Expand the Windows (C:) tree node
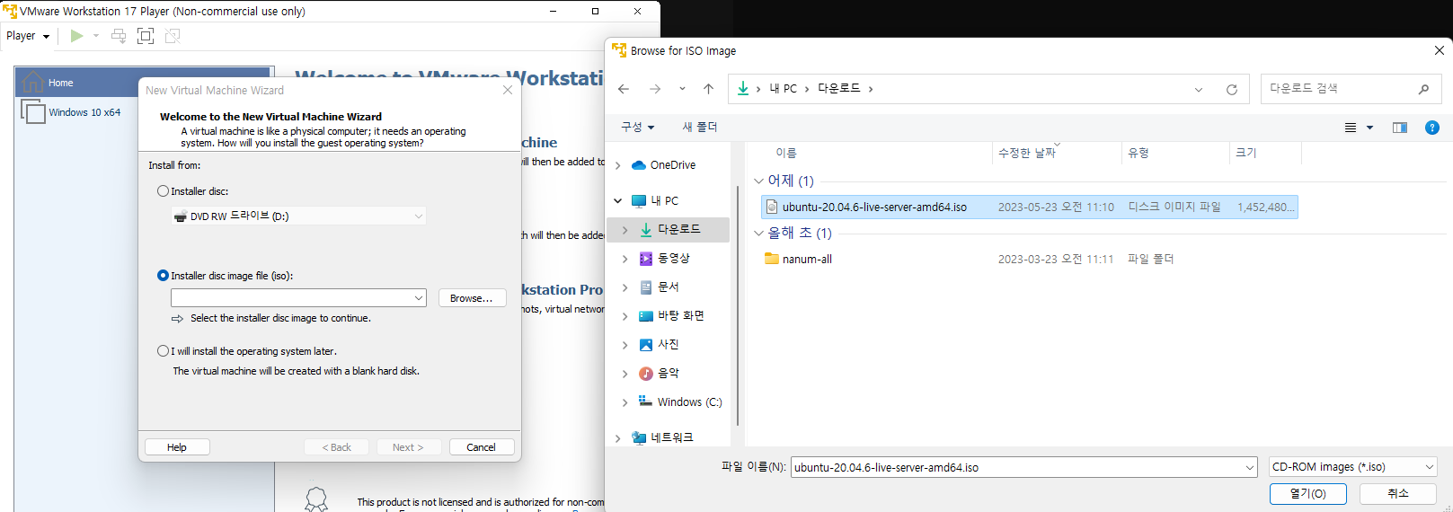 click(x=625, y=402)
